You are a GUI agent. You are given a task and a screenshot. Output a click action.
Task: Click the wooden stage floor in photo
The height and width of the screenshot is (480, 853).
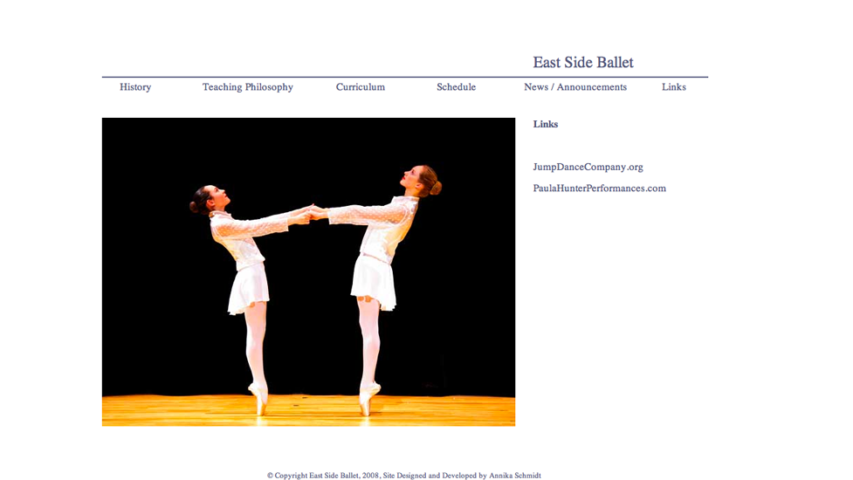175,410
